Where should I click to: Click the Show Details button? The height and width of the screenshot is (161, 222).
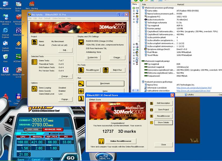coord(163,123)
